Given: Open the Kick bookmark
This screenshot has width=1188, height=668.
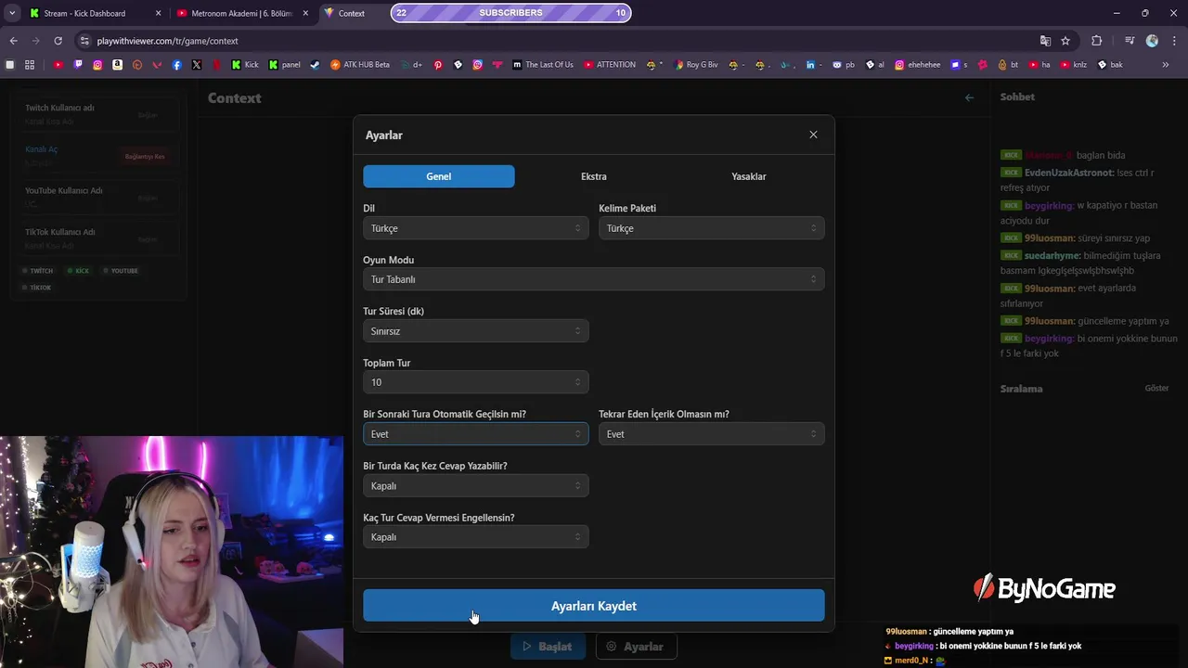Looking at the screenshot, I should 245,65.
